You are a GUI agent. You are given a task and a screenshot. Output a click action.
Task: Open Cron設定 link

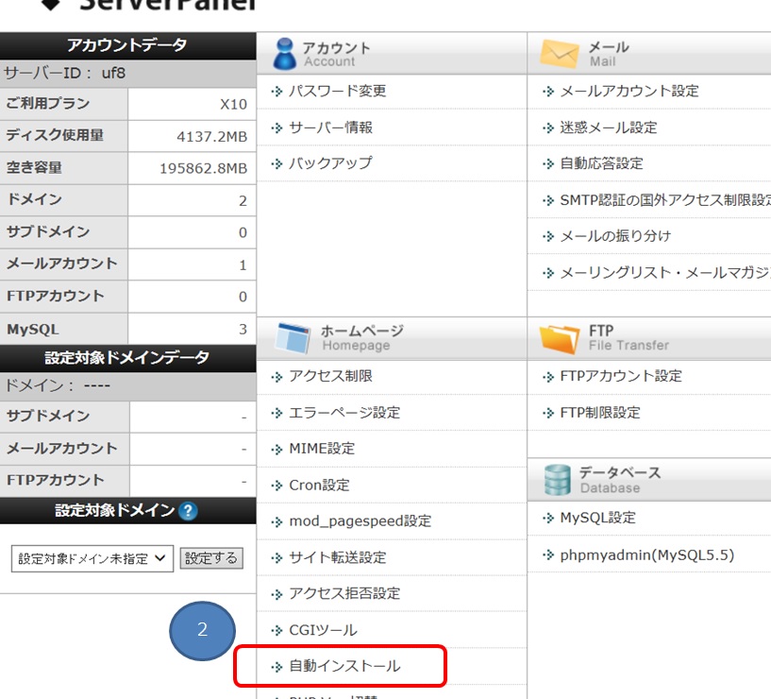(319, 485)
